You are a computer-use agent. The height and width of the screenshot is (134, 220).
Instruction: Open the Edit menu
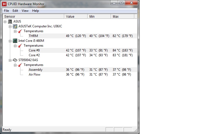pyautogui.click(x=15, y=11)
